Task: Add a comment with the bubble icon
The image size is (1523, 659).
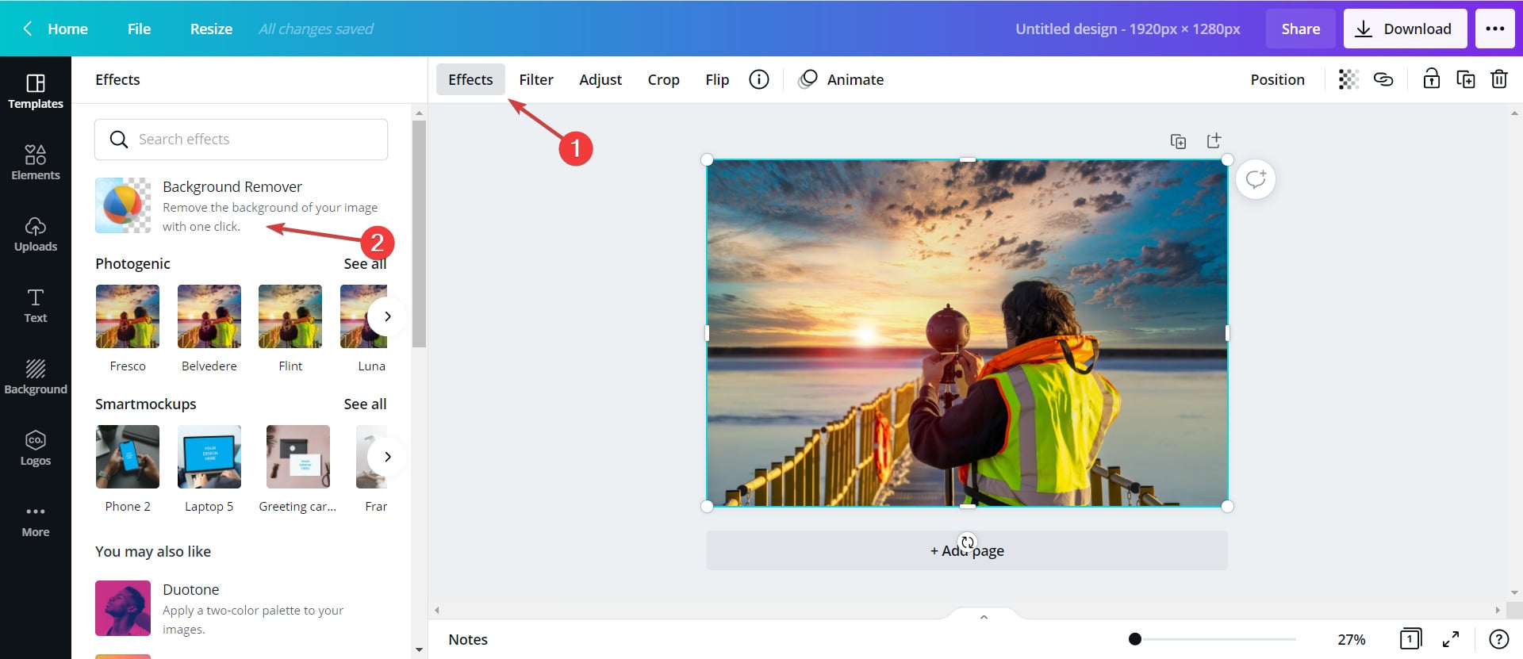Action: [x=1256, y=179]
